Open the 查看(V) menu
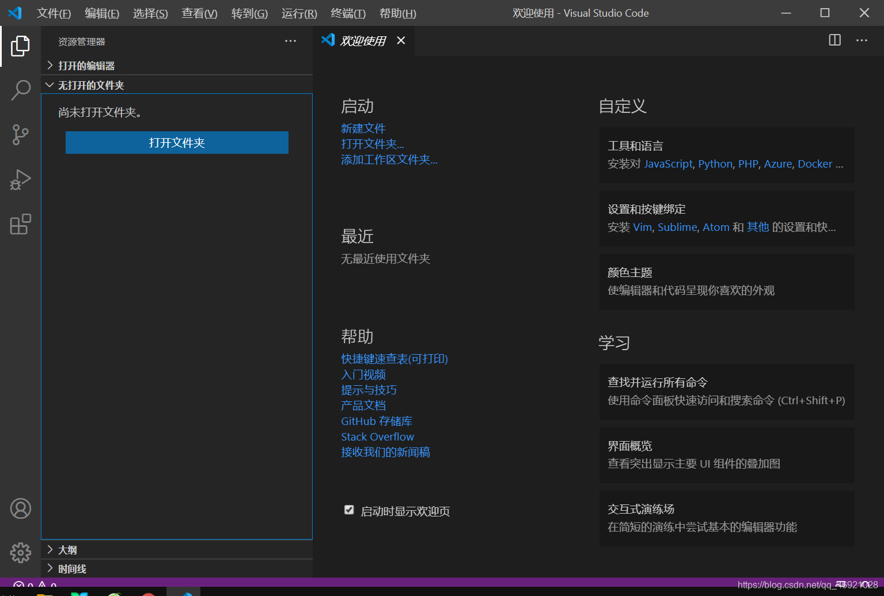This screenshot has width=884, height=596. click(199, 13)
